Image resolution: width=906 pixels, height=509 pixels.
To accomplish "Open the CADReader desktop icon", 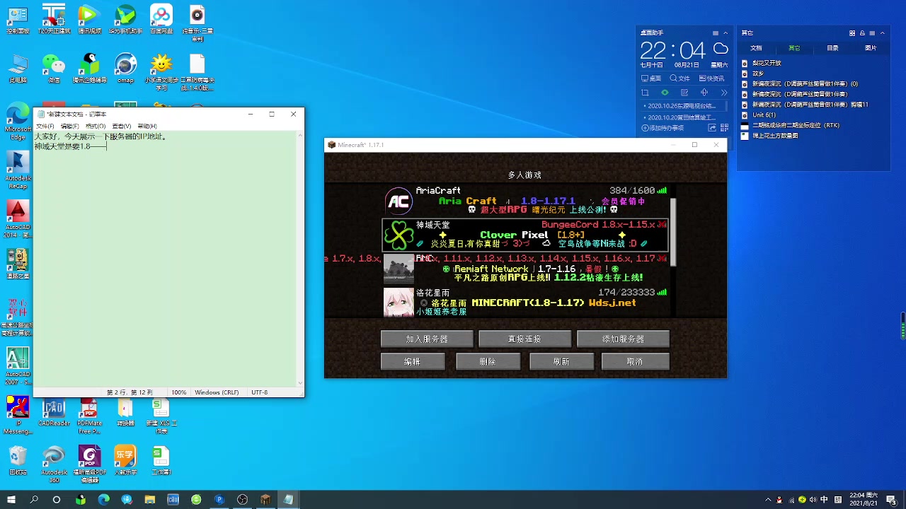I will 54,413.
